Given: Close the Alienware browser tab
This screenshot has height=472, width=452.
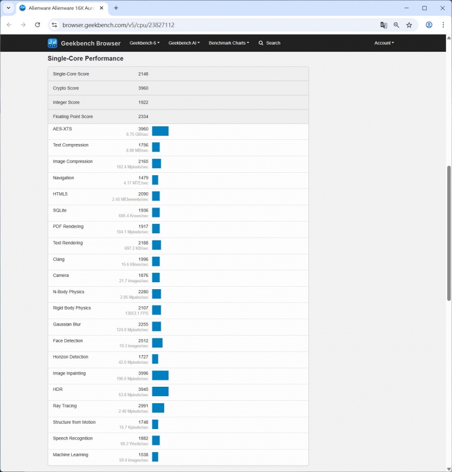Looking at the screenshot, I should [x=101, y=8].
